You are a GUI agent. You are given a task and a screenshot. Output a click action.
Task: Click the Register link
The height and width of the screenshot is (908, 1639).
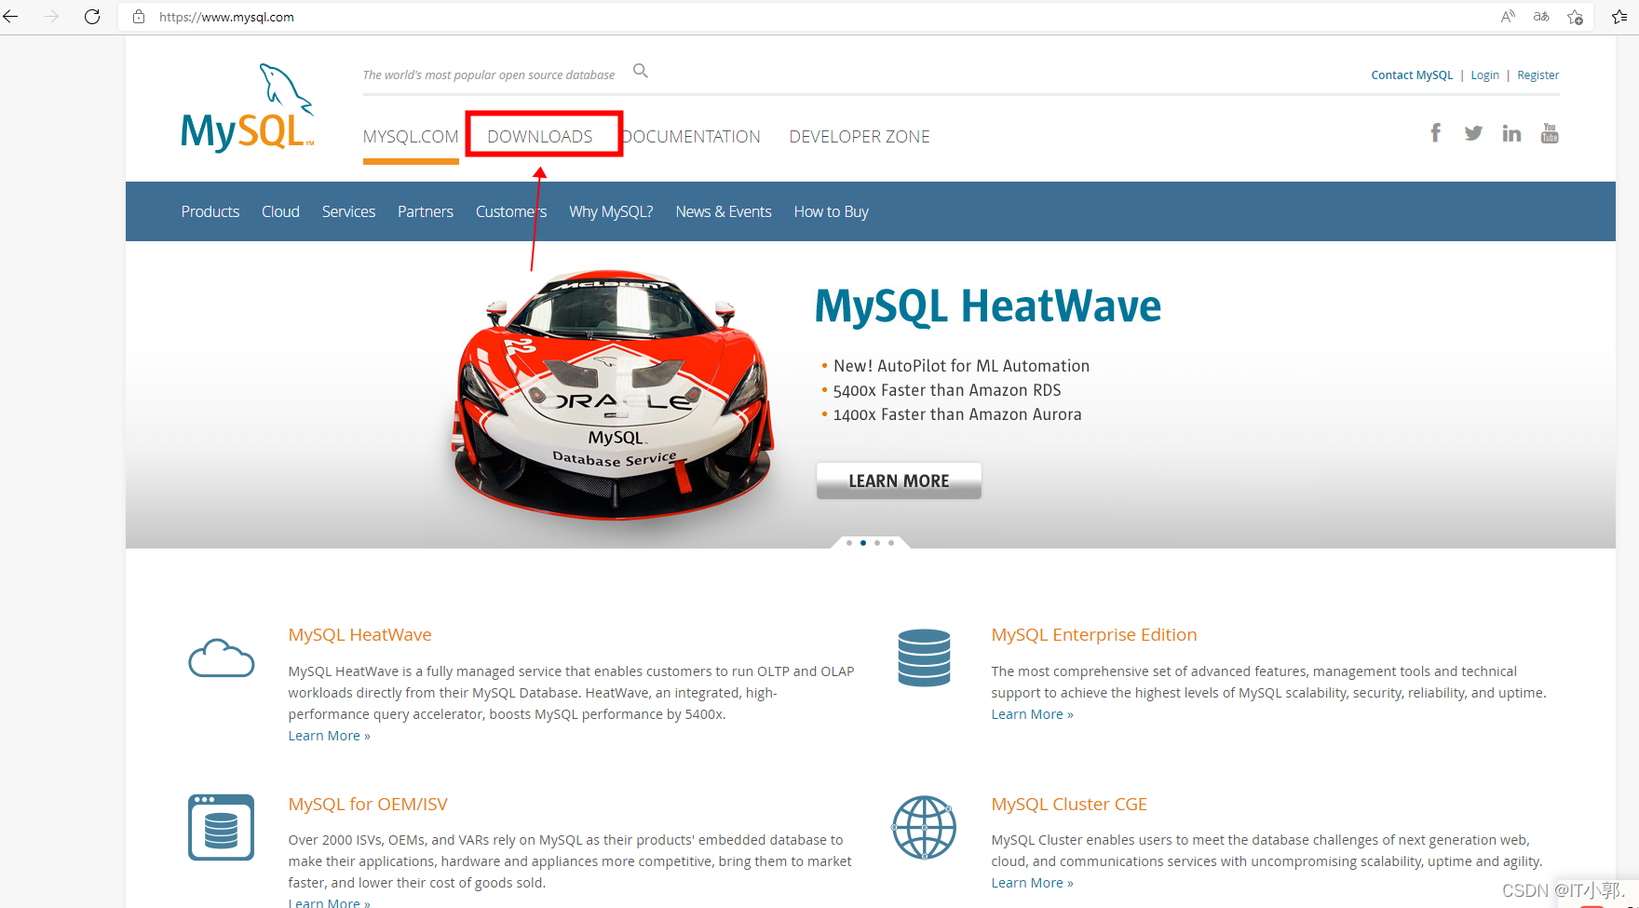[x=1538, y=75]
